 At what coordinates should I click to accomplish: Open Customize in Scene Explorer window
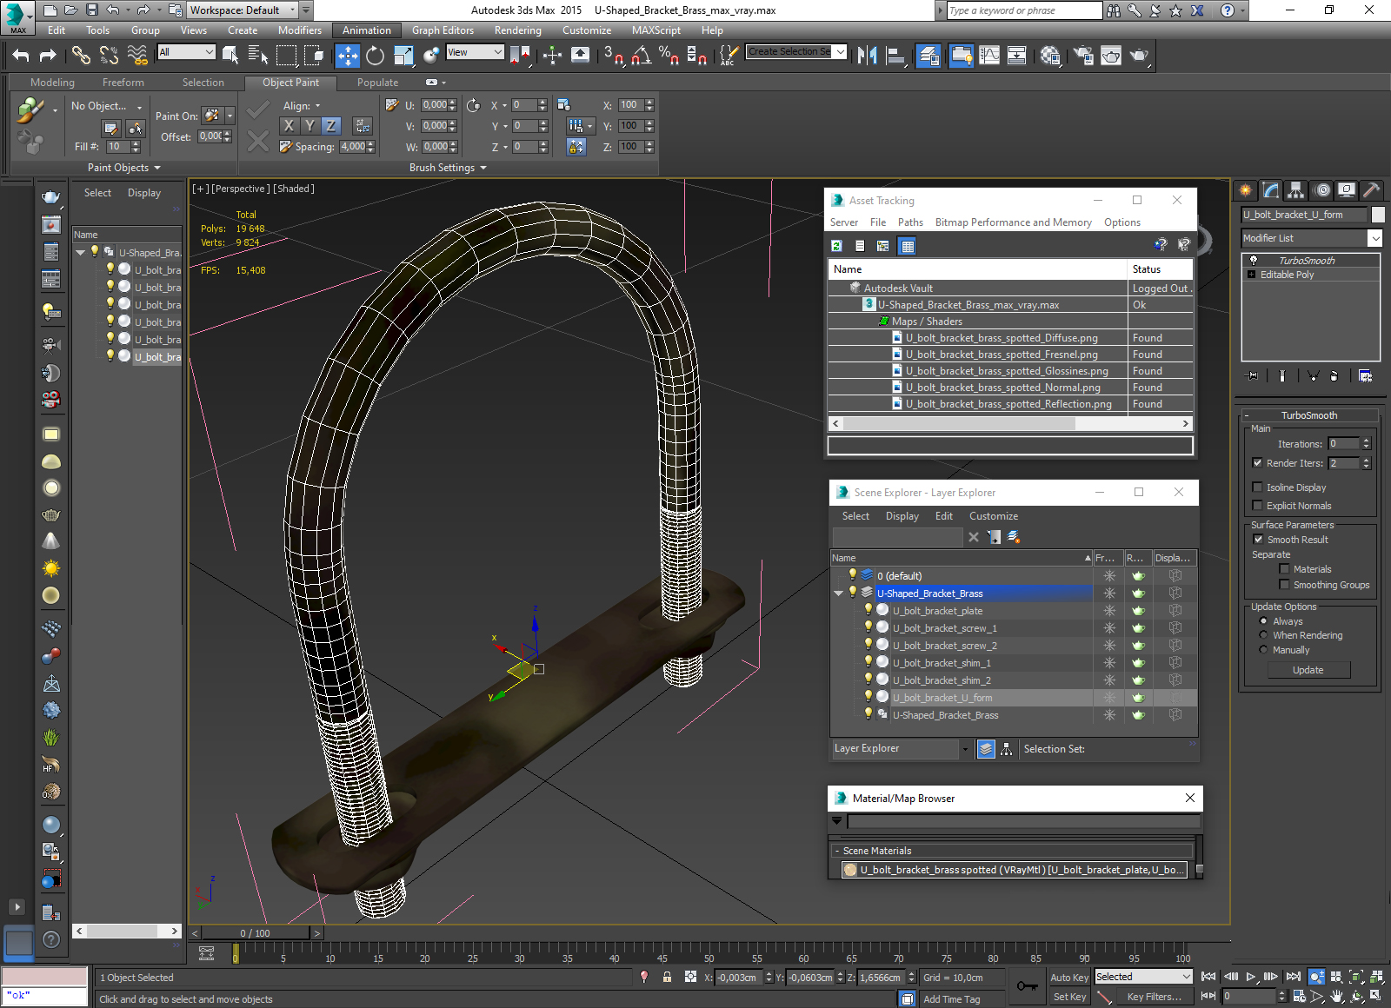pyautogui.click(x=993, y=516)
